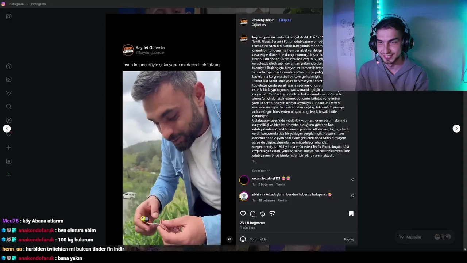This screenshot has width=467, height=263.
Task: Create new post with plus icon
Action: 9,148
